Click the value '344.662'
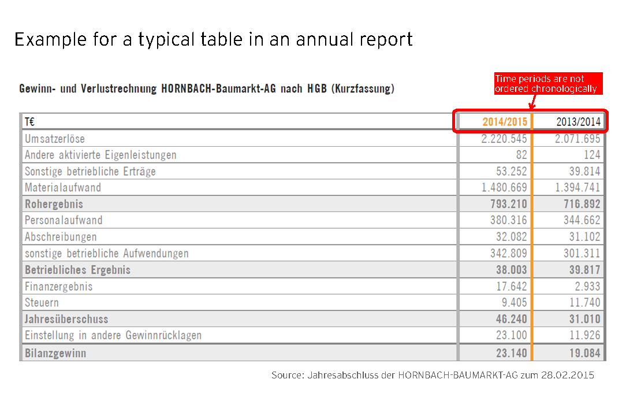The width and height of the screenshot is (626, 416). (582, 220)
